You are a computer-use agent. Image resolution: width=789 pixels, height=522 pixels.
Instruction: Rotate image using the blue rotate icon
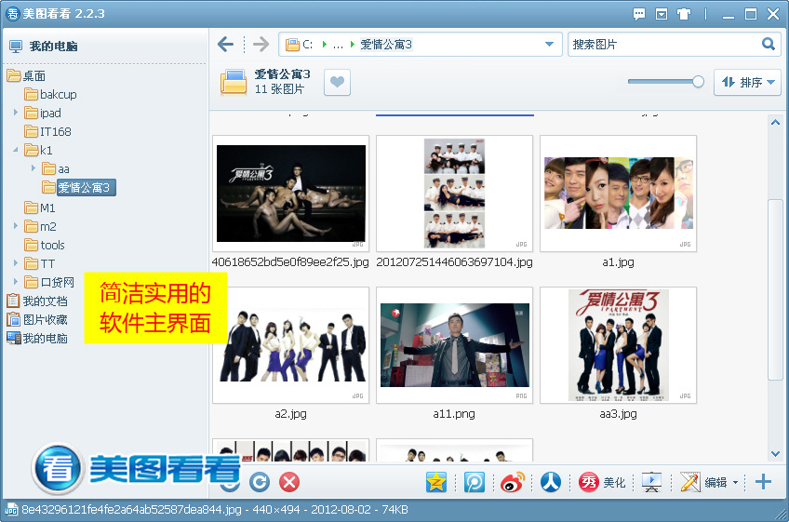click(260, 482)
